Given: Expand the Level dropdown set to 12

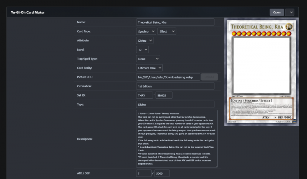Looking at the screenshot, I should (x=142, y=49).
